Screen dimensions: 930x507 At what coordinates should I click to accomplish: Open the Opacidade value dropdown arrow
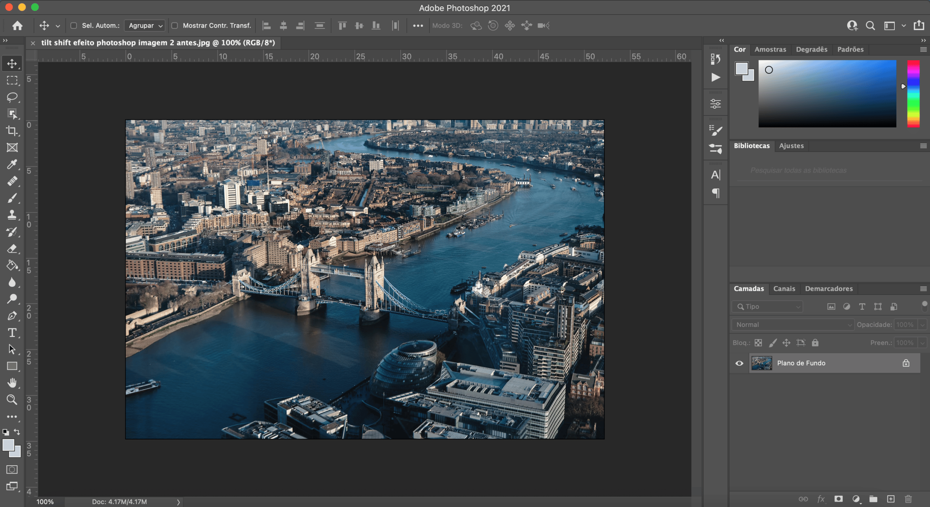[x=922, y=325]
